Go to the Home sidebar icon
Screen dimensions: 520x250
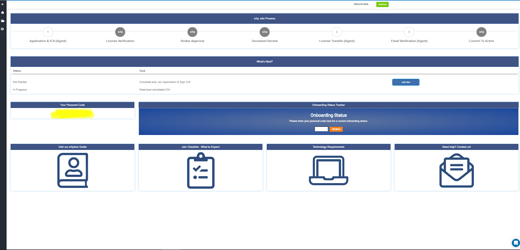3,13
